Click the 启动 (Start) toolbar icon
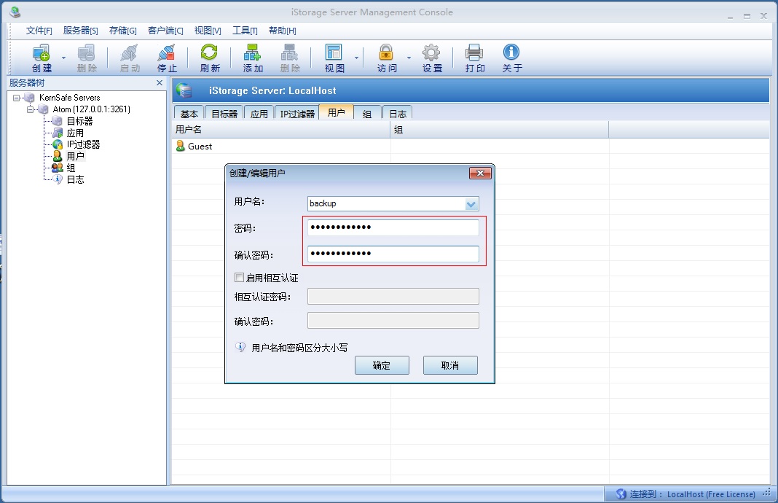 click(x=130, y=58)
